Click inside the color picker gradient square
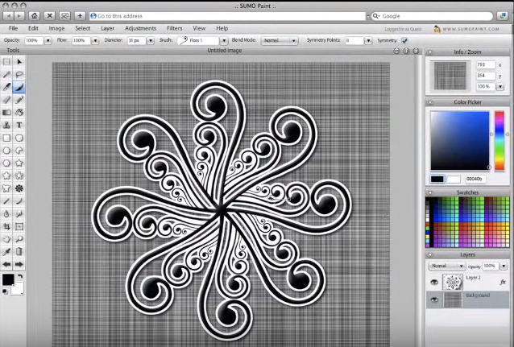The height and width of the screenshot is (347, 514). point(459,140)
